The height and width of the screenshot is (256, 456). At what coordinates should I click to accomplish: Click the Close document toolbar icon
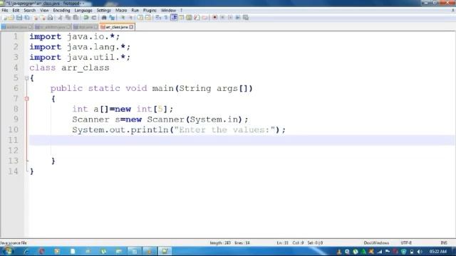point(36,18)
